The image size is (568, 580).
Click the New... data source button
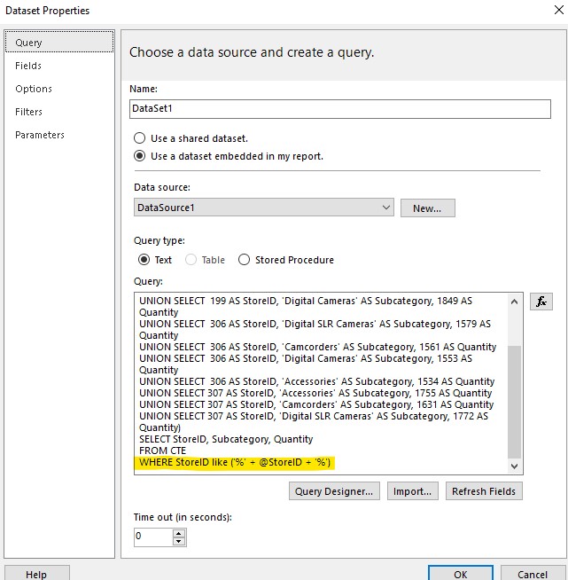(x=428, y=208)
